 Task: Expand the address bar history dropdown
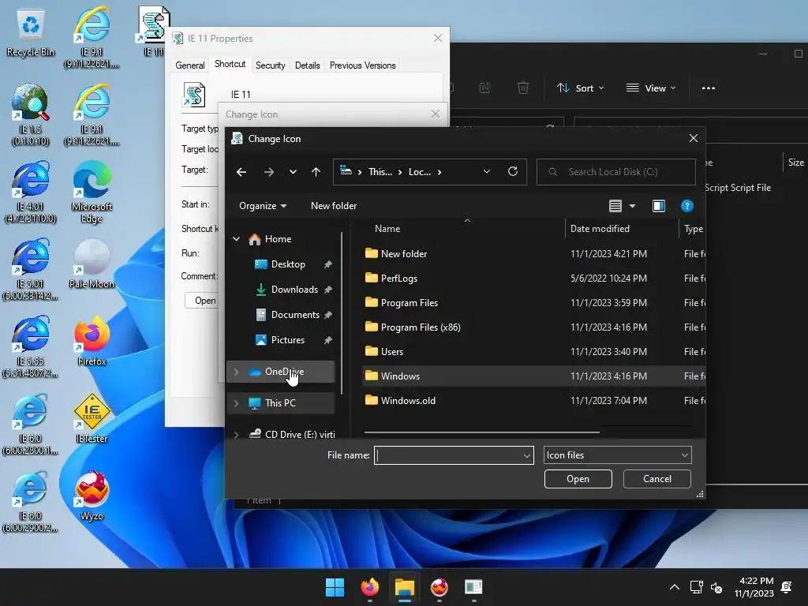point(486,171)
